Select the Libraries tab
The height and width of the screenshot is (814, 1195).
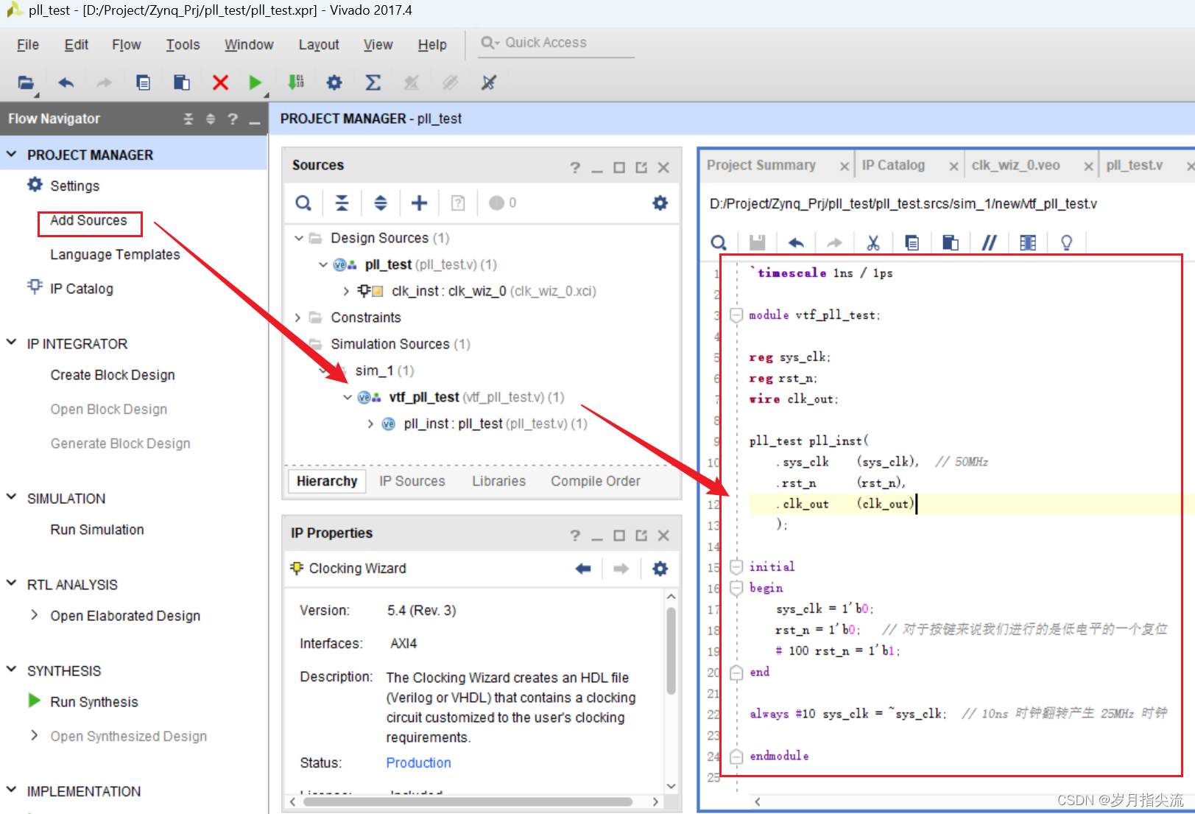(x=499, y=481)
